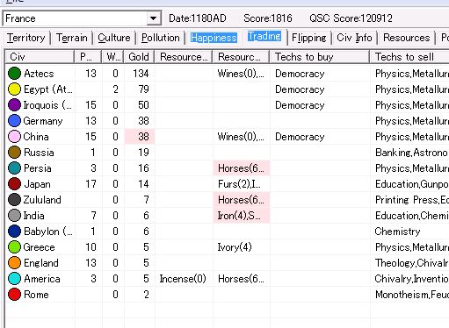Image resolution: width=449 pixels, height=328 pixels.
Task: Switch to the Territory tab
Action: [26, 38]
